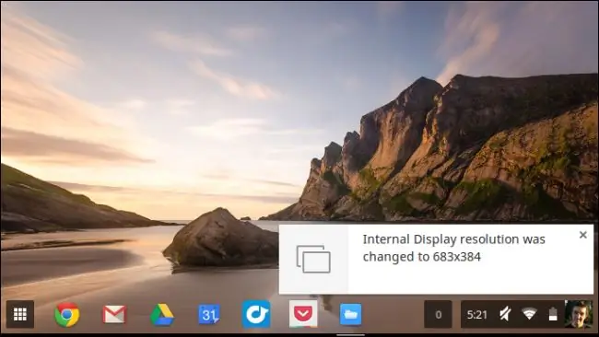This screenshot has width=599, height=337.
Task: Open the Gmail app
Action: coord(114,315)
